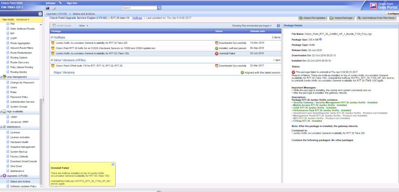Open the terminal console icon in top toolbar
Screen dimensions: 399x192
[47, 8]
